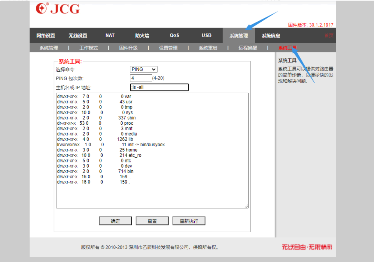The image size is (374, 262).
Task: Click the 首页 home link
Action: pos(329,36)
